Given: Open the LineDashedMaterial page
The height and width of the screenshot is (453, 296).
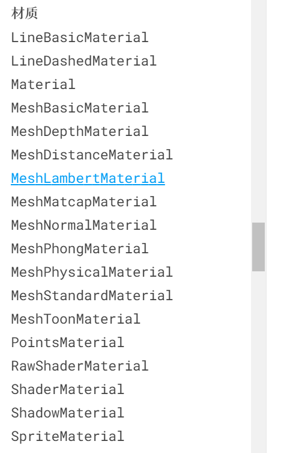Looking at the screenshot, I should [83, 61].
